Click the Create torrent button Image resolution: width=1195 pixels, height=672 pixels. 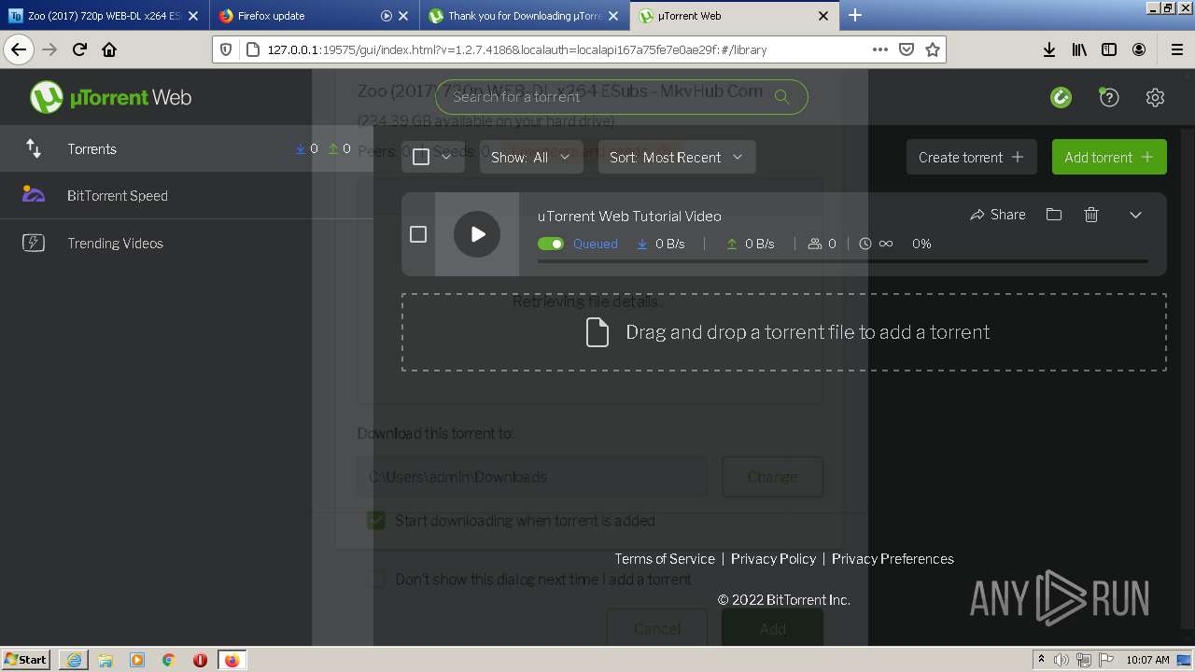tap(971, 157)
